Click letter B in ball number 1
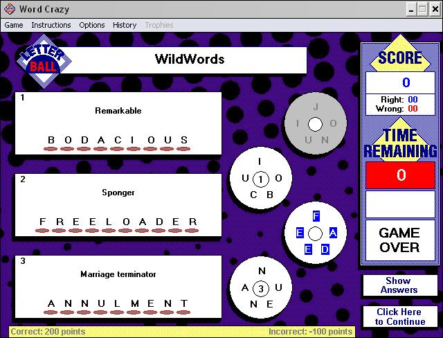The image size is (443, 338). point(270,195)
